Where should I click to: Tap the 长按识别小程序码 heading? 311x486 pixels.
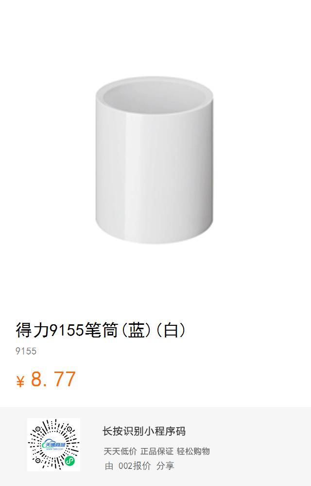(144, 431)
